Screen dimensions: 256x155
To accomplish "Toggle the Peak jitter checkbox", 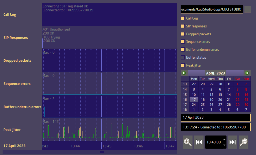I will 183,65.
